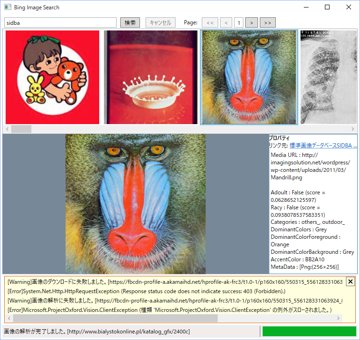Close the warning log panel with X
The image size is (360, 340).
350,281
